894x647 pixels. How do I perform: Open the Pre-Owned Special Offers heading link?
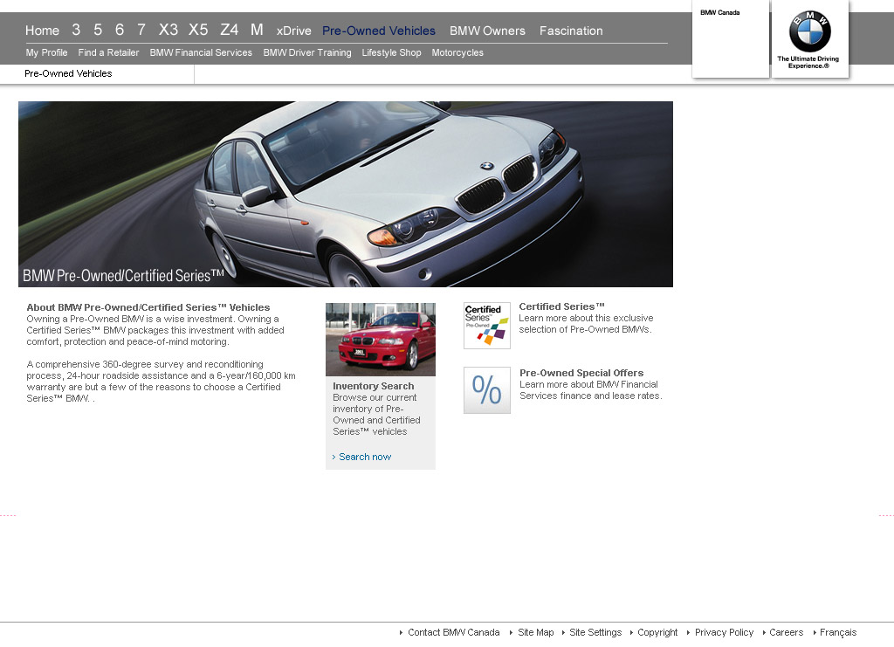tap(581, 373)
